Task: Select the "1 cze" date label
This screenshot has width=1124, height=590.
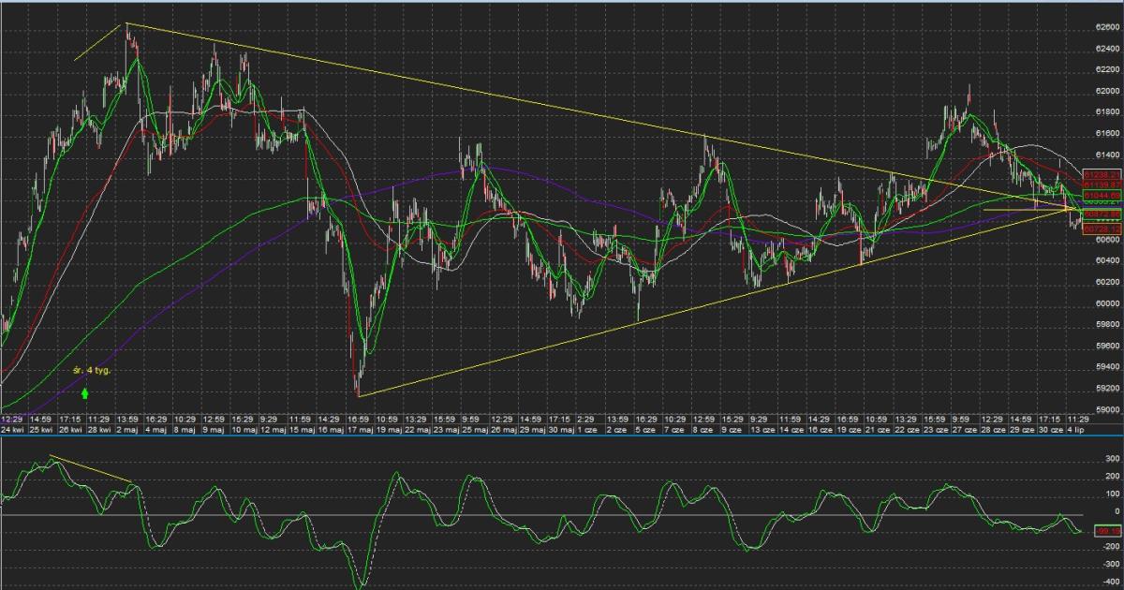Action: (586, 431)
